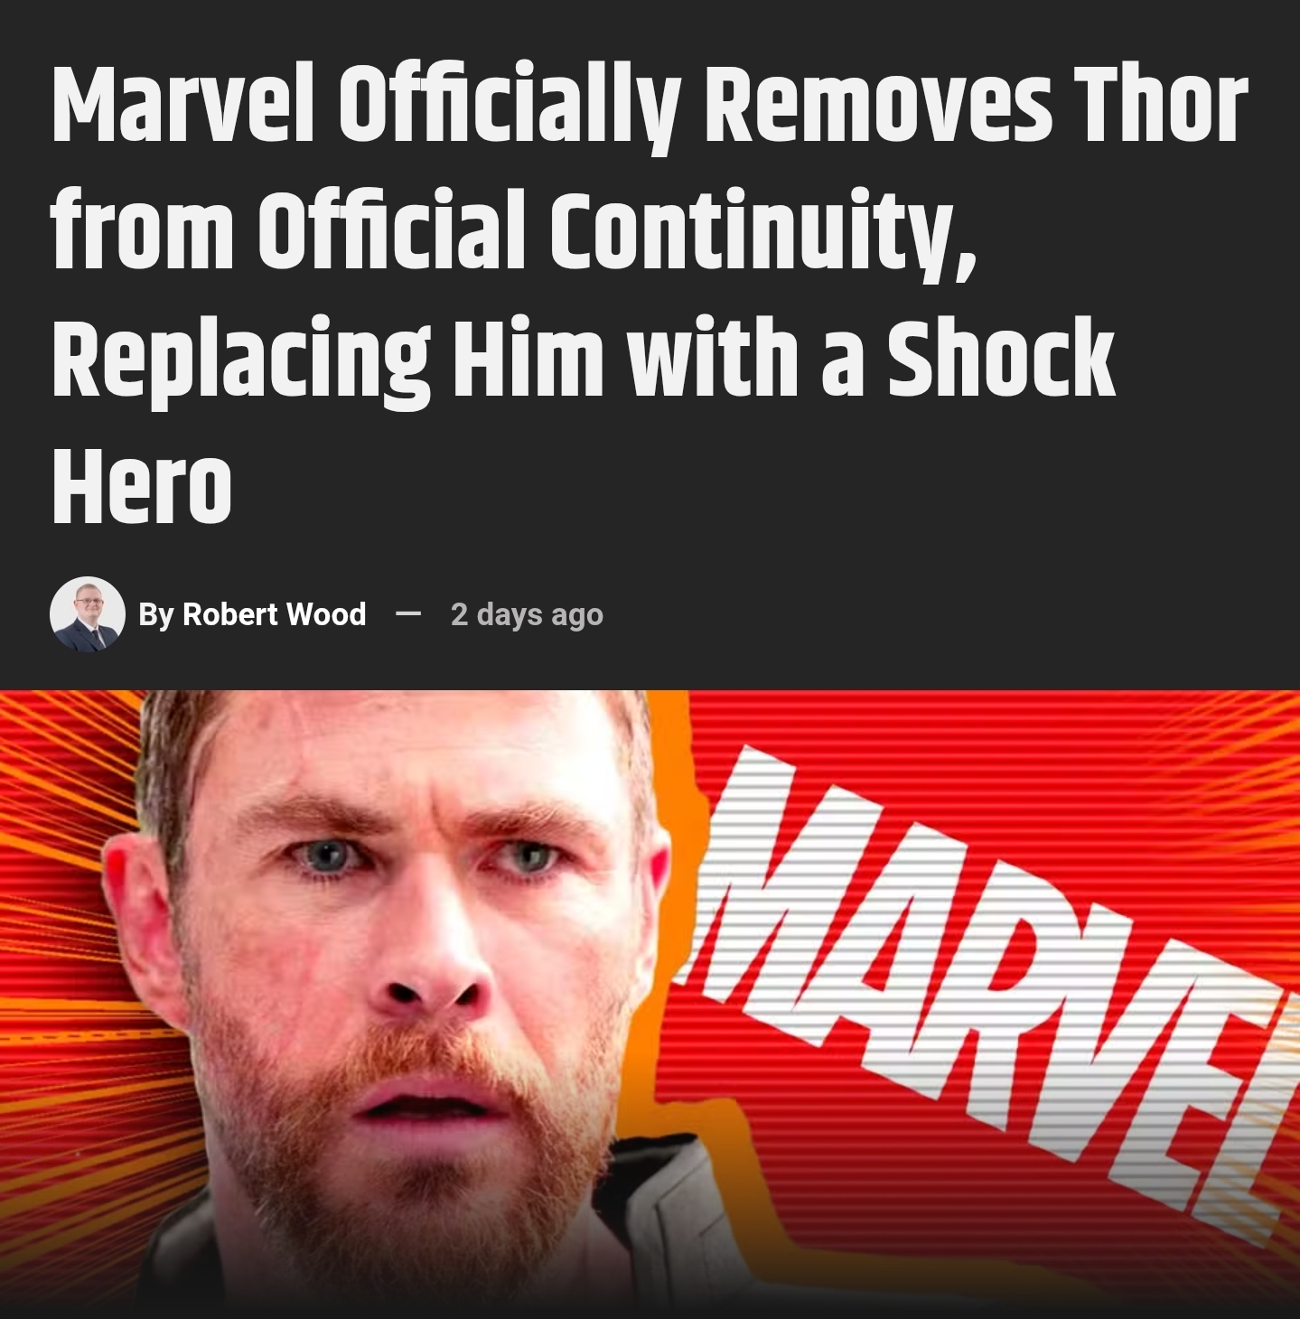Click Robert Wood's round author avatar

[x=88, y=614]
